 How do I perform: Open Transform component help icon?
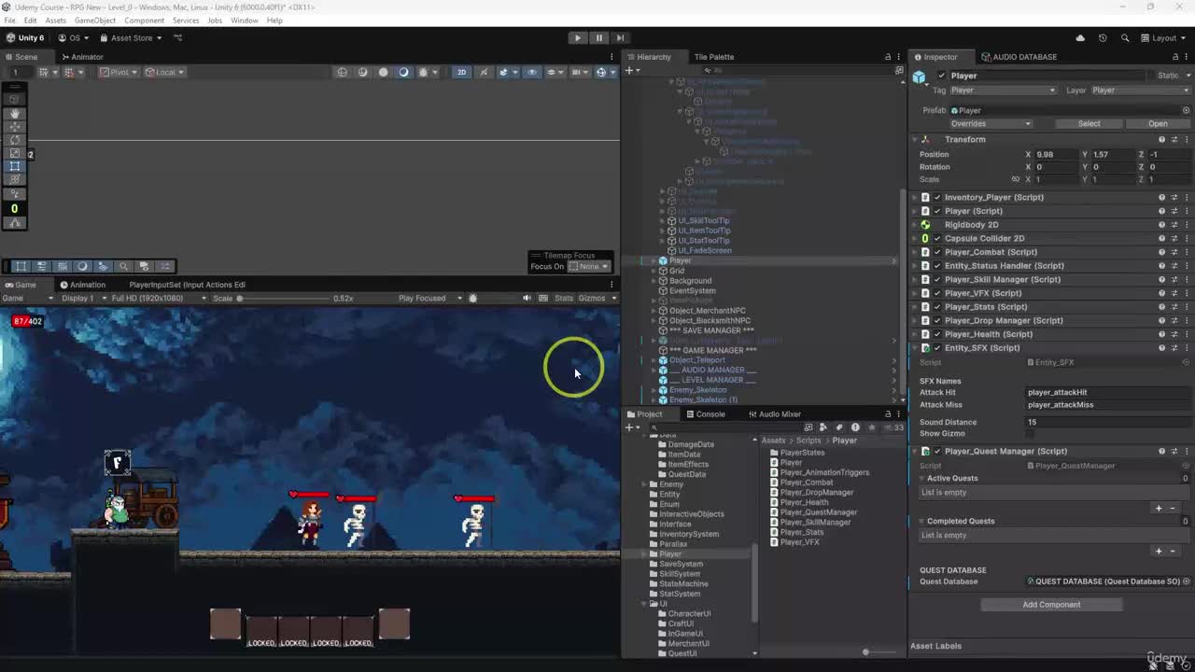1162,140
